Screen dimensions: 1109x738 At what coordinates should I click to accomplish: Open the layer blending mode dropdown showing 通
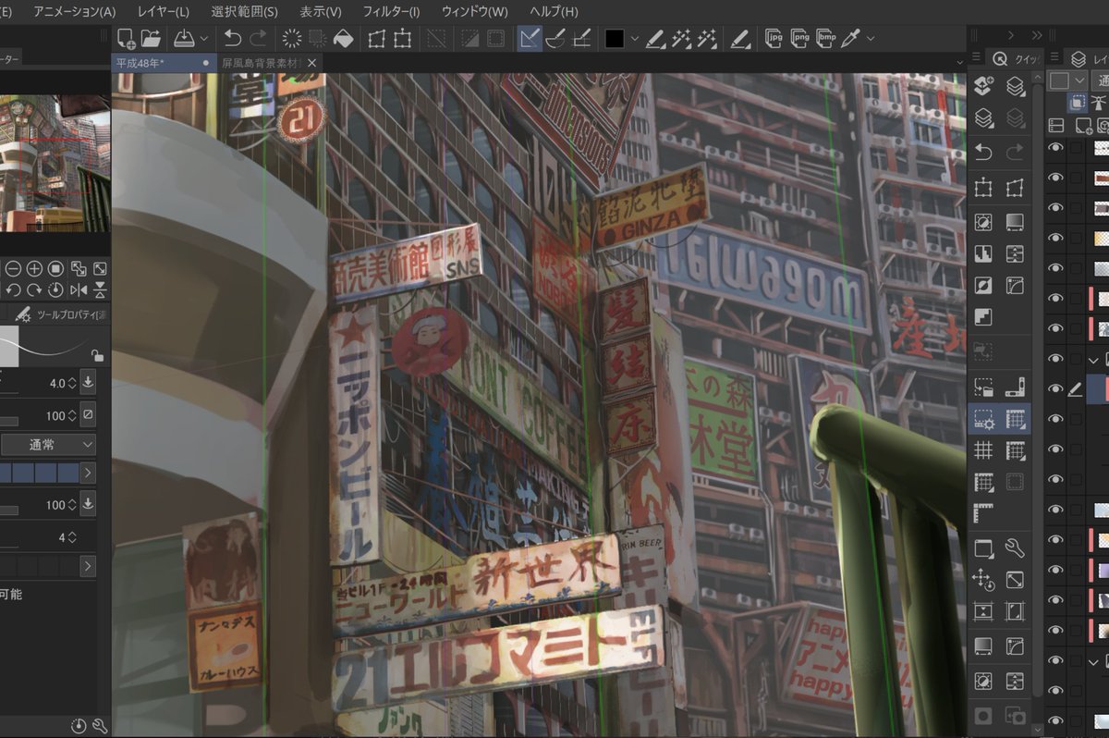[1102, 81]
